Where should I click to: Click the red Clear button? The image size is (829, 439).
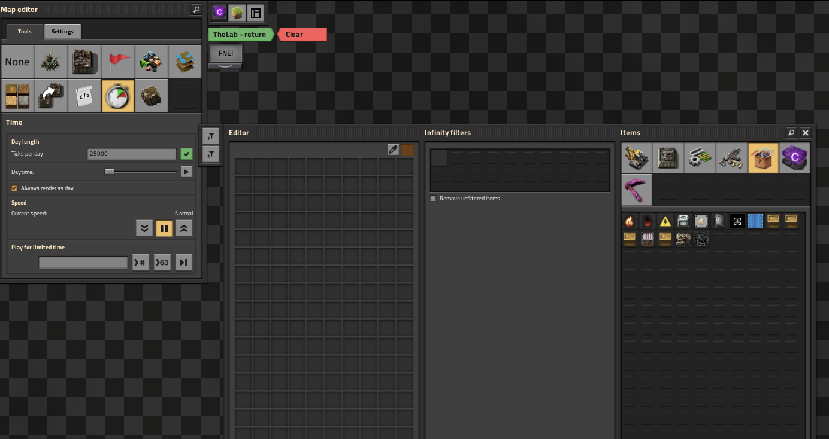(302, 34)
